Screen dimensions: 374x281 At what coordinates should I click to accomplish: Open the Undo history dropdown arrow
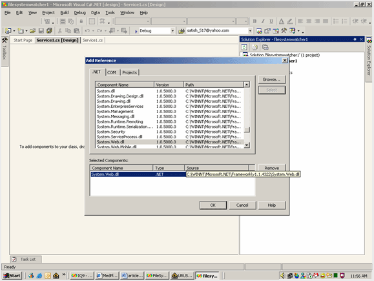click(93, 31)
